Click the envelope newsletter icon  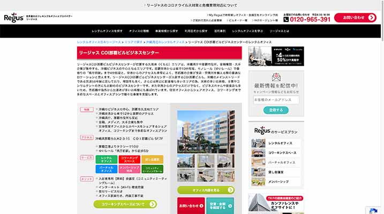coord(276,77)
